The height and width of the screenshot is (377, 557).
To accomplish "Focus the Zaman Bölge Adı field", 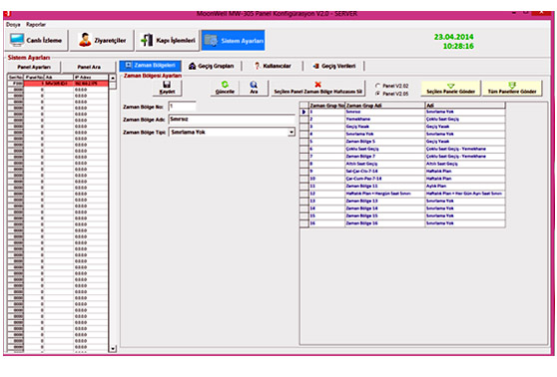I will pyautogui.click(x=232, y=120).
